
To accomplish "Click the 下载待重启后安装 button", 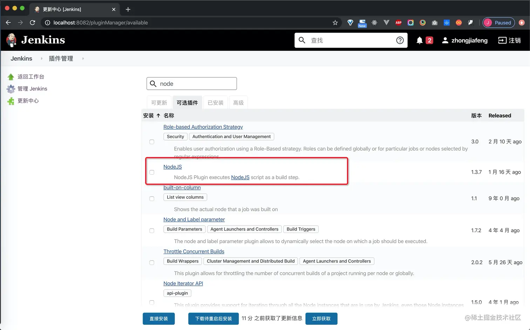I will (x=213, y=319).
